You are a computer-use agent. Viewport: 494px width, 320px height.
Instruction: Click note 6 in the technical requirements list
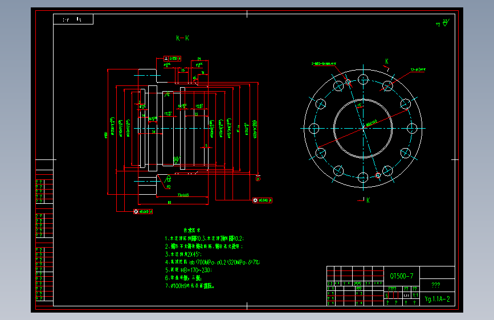(183, 278)
